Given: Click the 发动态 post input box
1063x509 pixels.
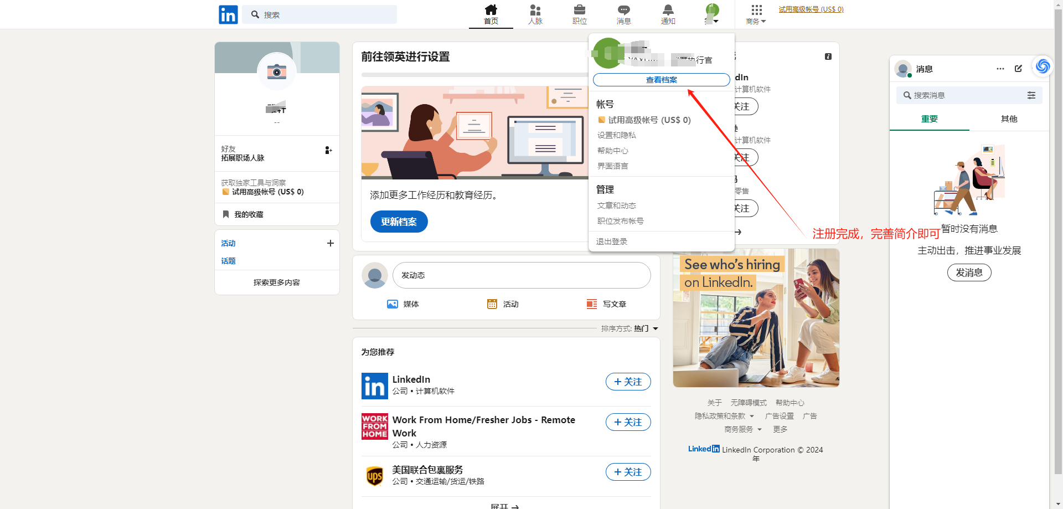Looking at the screenshot, I should pos(521,275).
